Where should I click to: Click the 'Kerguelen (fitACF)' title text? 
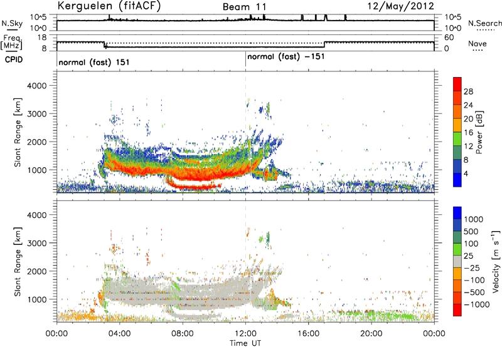[x=109, y=6]
